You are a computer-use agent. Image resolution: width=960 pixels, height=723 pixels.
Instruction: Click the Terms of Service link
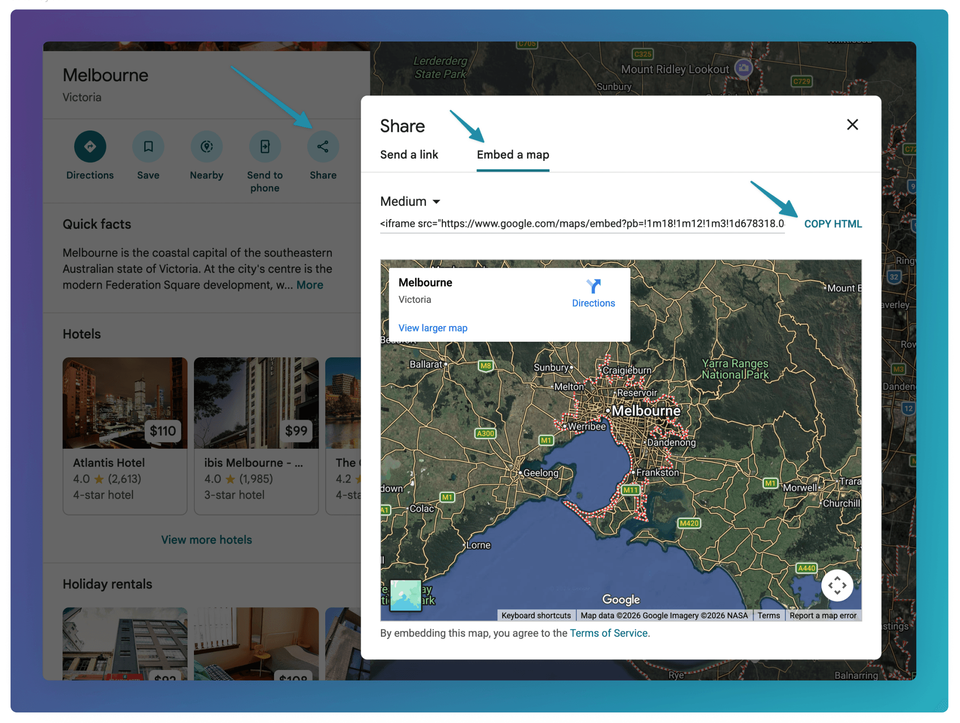(x=609, y=633)
